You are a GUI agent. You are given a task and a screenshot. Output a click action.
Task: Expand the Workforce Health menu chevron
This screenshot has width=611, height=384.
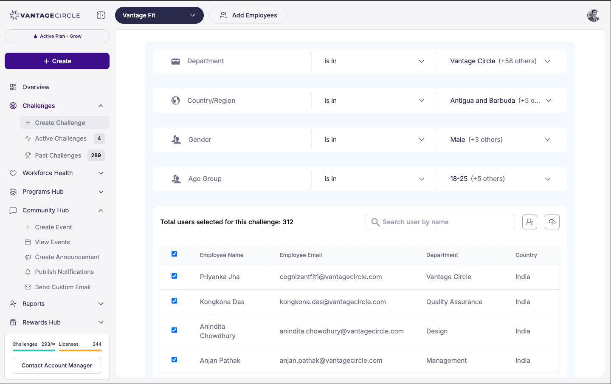tap(101, 173)
